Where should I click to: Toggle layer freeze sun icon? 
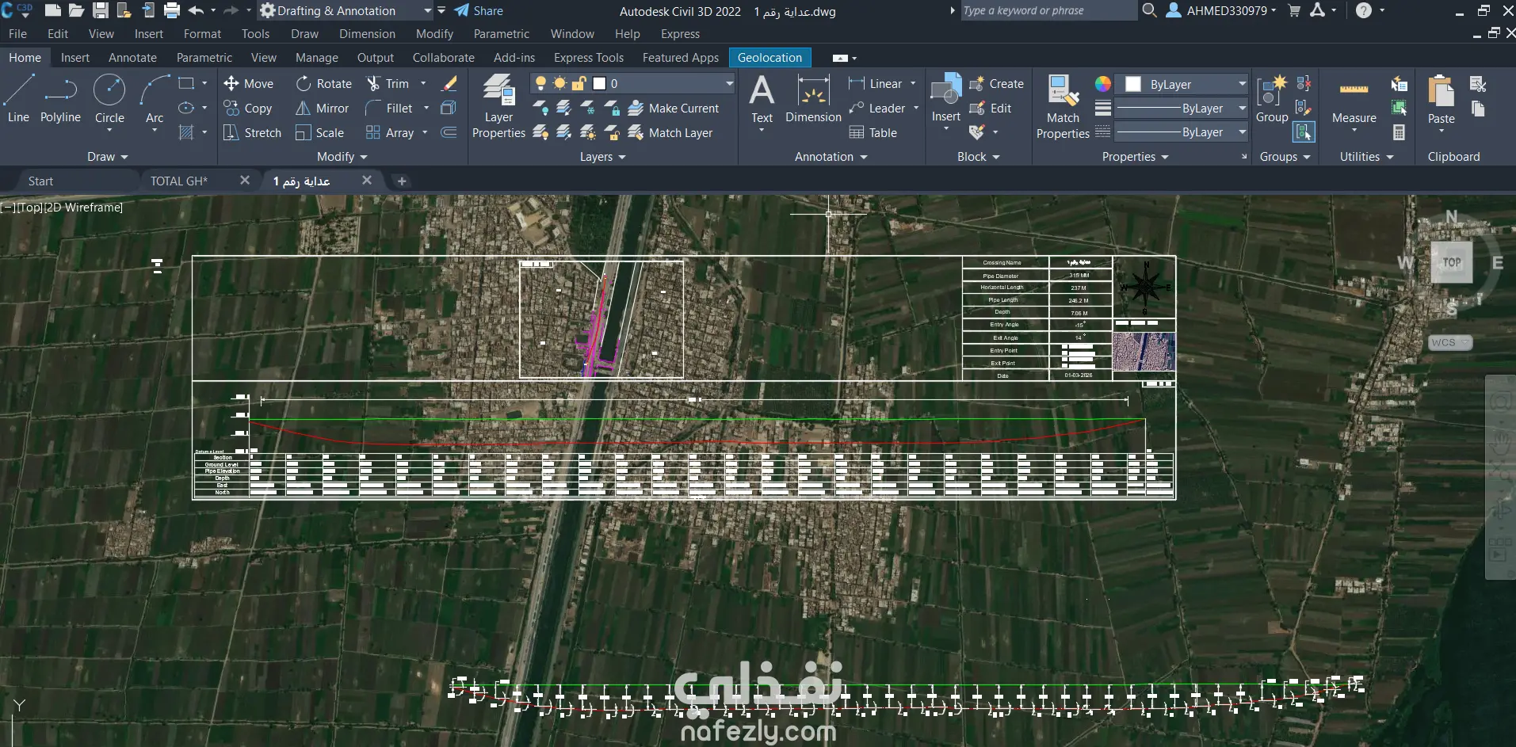click(x=559, y=84)
